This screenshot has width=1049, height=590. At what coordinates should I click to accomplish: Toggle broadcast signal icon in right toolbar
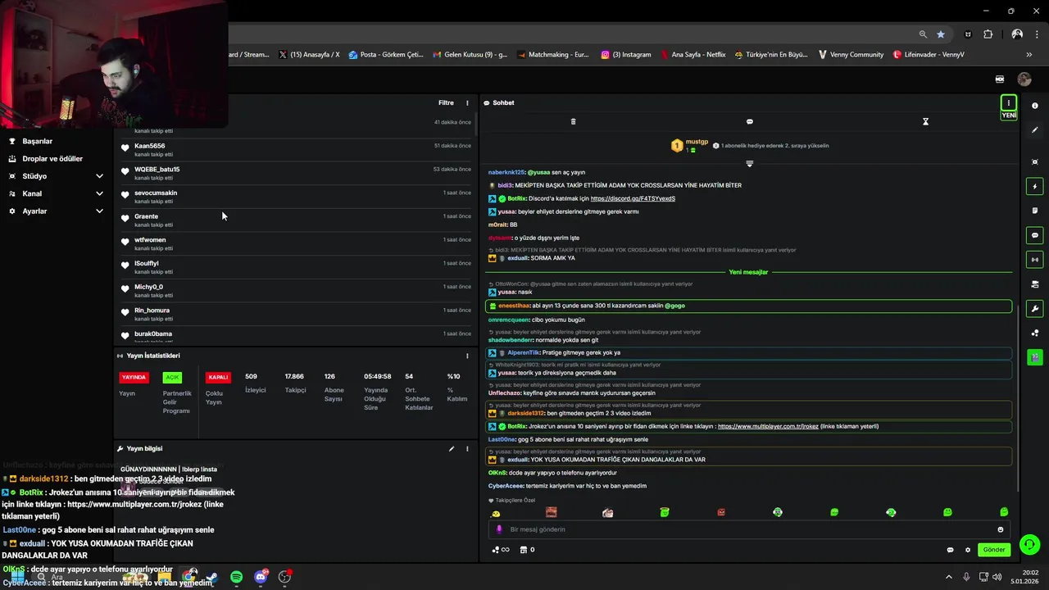[x=1035, y=260]
